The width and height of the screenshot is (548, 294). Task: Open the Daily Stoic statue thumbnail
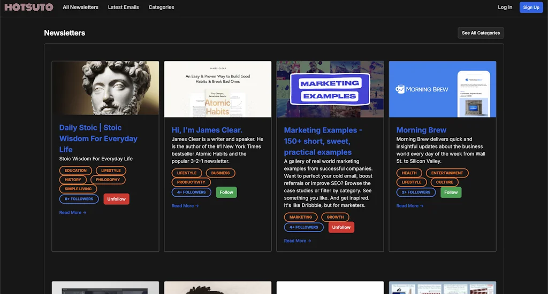click(105, 88)
